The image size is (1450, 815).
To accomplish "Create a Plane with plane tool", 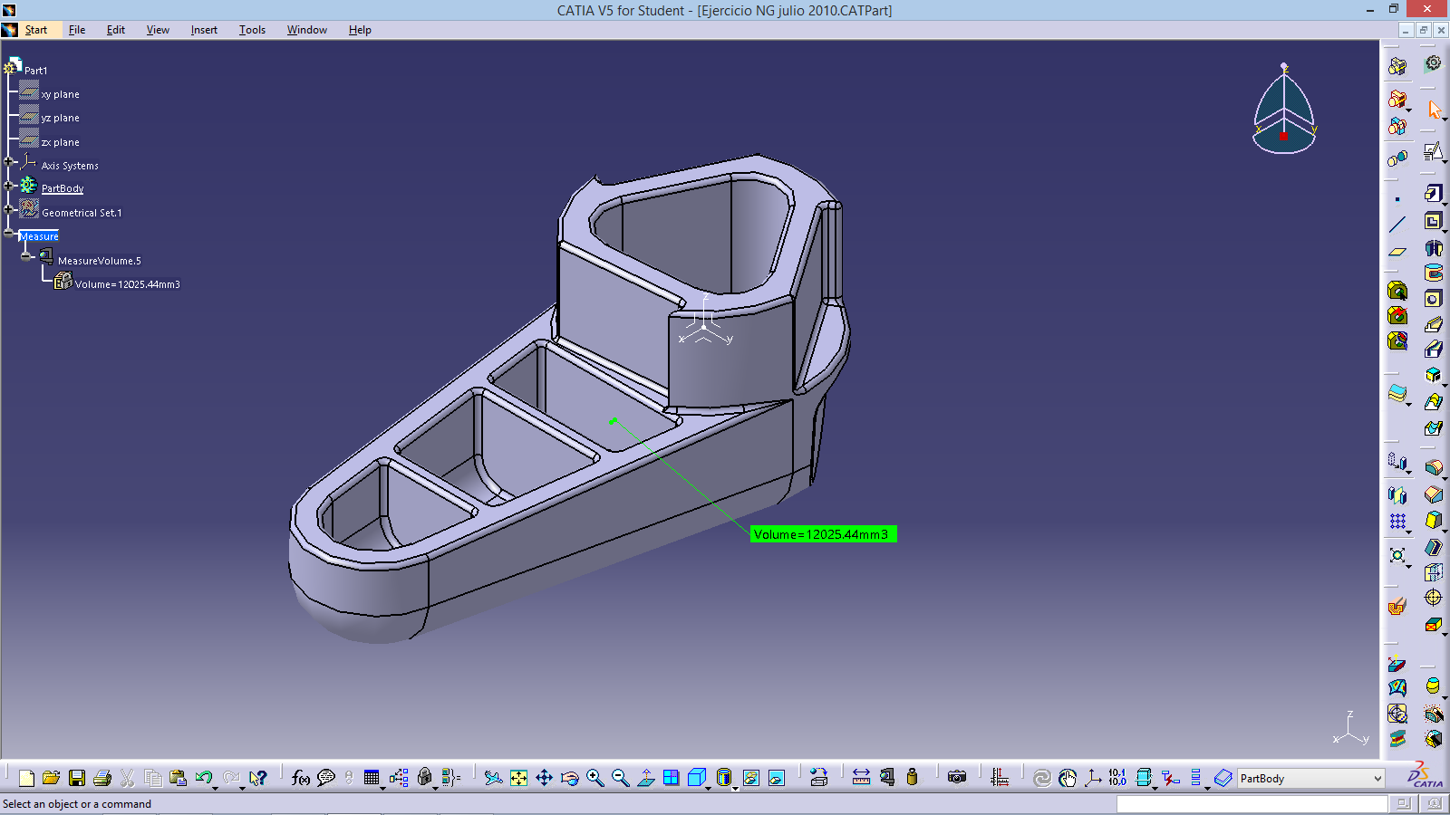I will point(1397,251).
